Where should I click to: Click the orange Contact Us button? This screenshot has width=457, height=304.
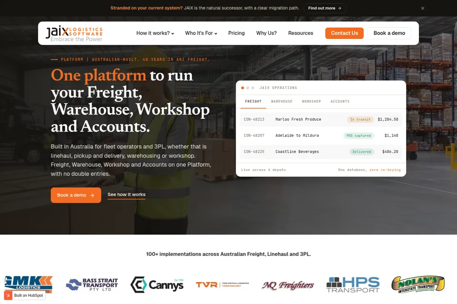[x=344, y=33]
